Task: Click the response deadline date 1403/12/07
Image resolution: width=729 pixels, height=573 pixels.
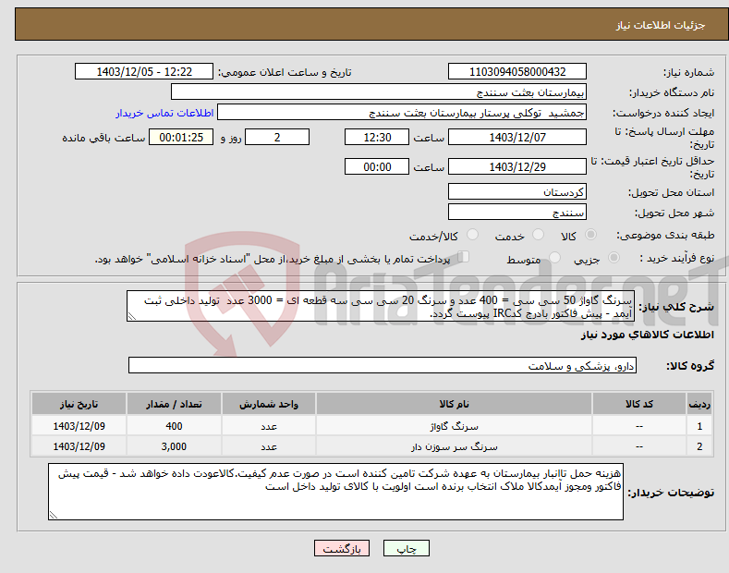Action: point(517,137)
